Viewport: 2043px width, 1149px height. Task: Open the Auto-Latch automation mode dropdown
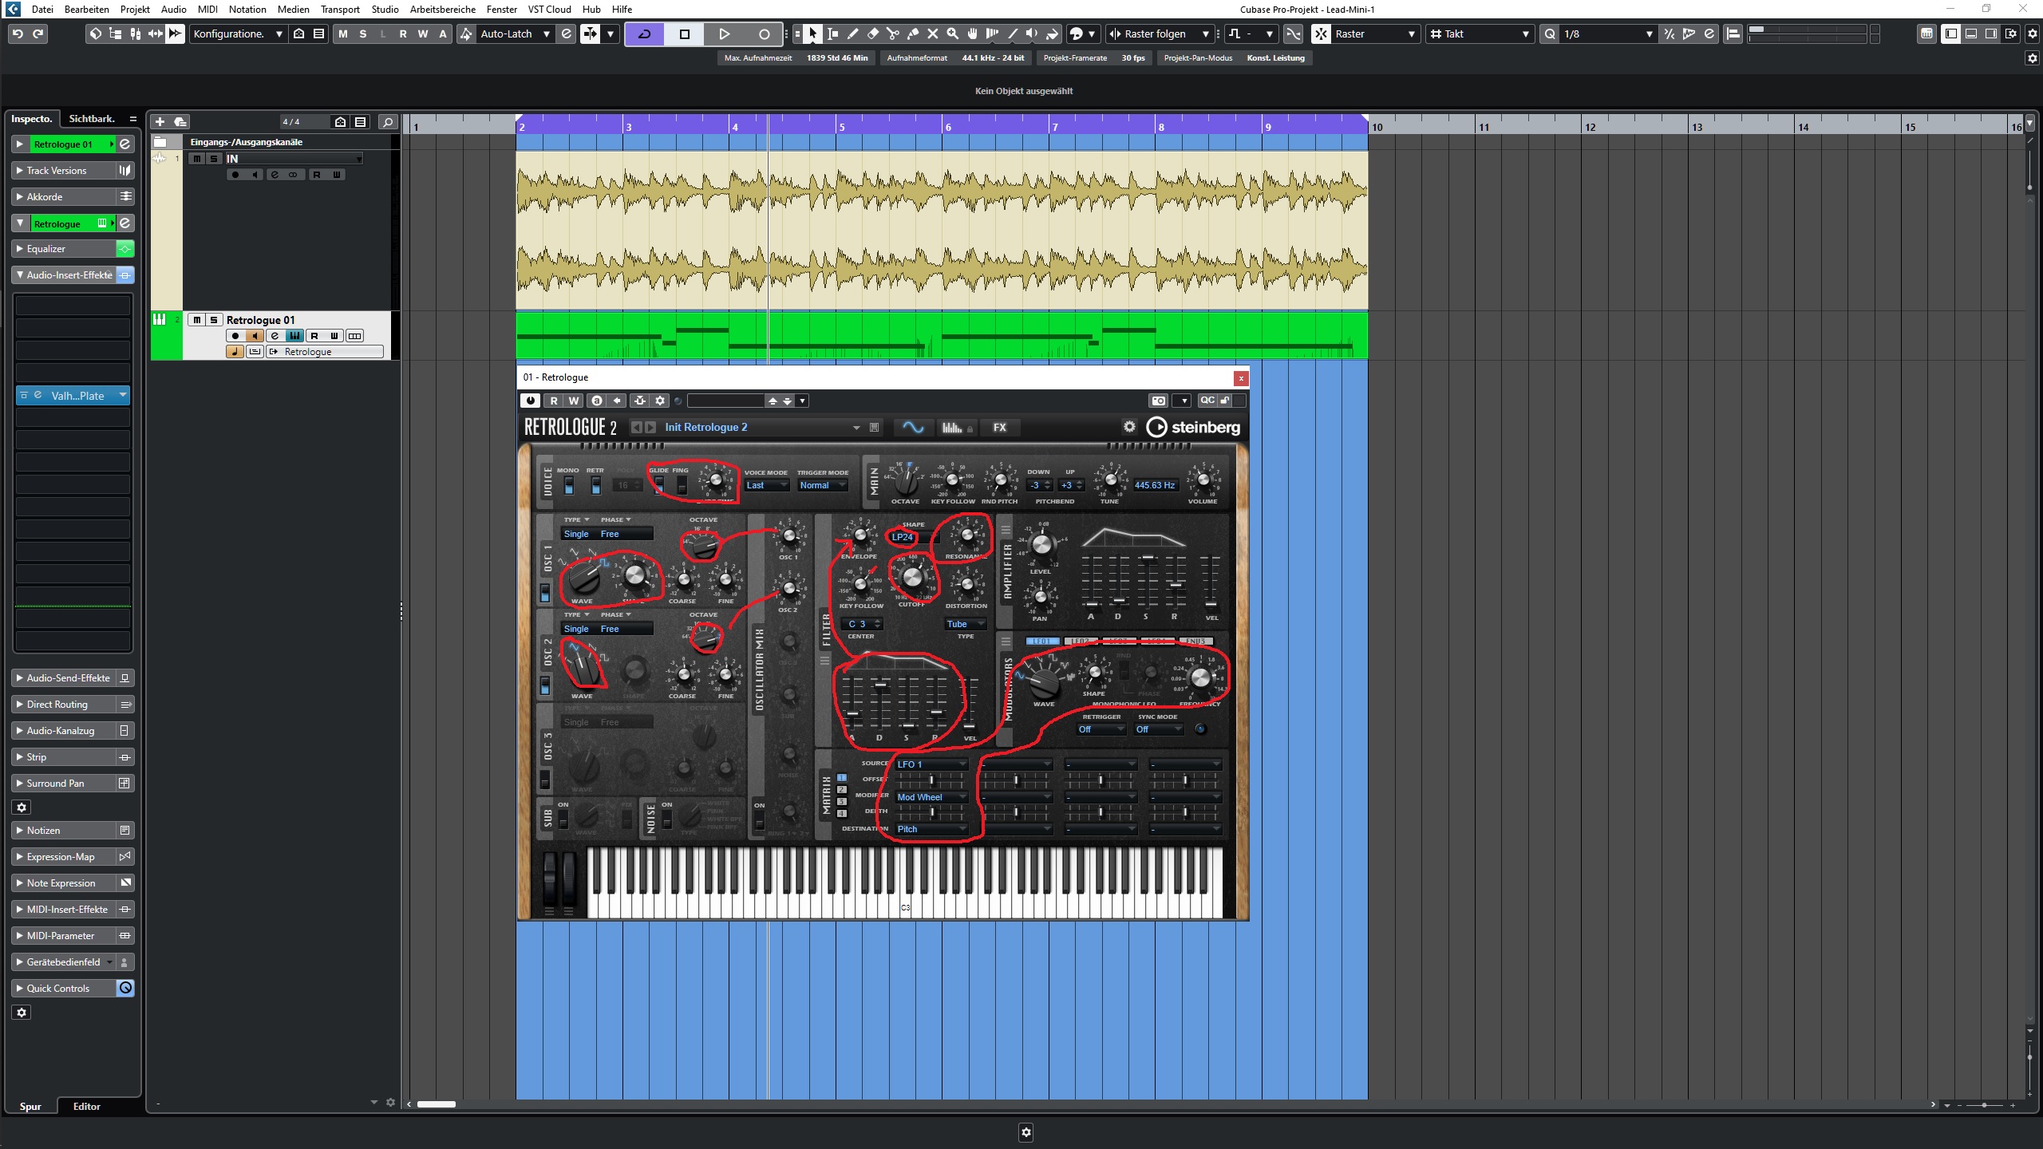(x=546, y=34)
